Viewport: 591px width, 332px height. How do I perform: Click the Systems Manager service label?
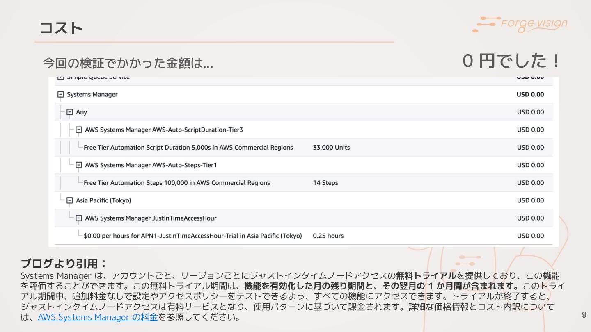92,94
